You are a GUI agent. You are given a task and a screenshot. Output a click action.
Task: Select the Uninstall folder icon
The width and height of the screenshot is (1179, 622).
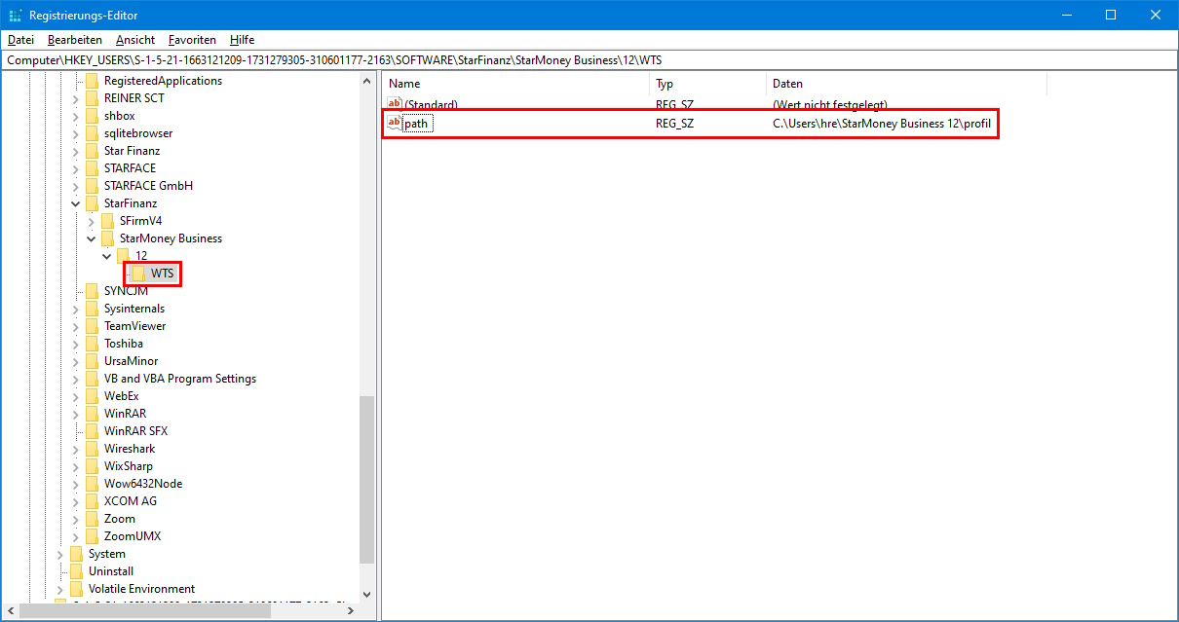point(77,571)
